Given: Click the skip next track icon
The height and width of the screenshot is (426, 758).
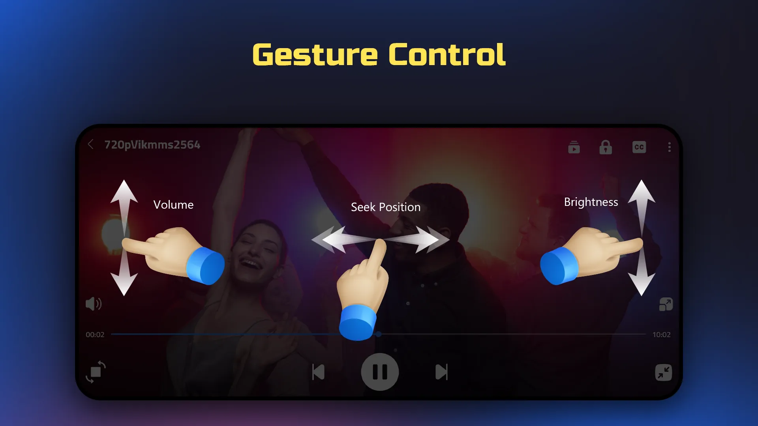Looking at the screenshot, I should [441, 372].
